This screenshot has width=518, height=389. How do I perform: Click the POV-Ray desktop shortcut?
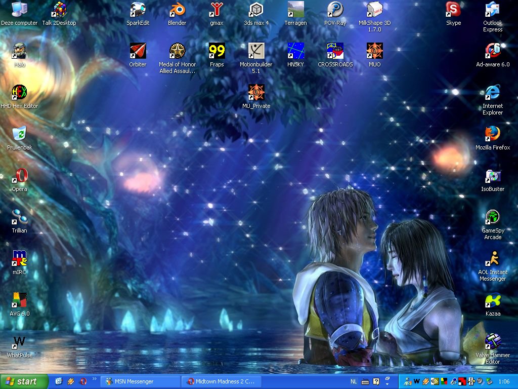click(x=335, y=10)
